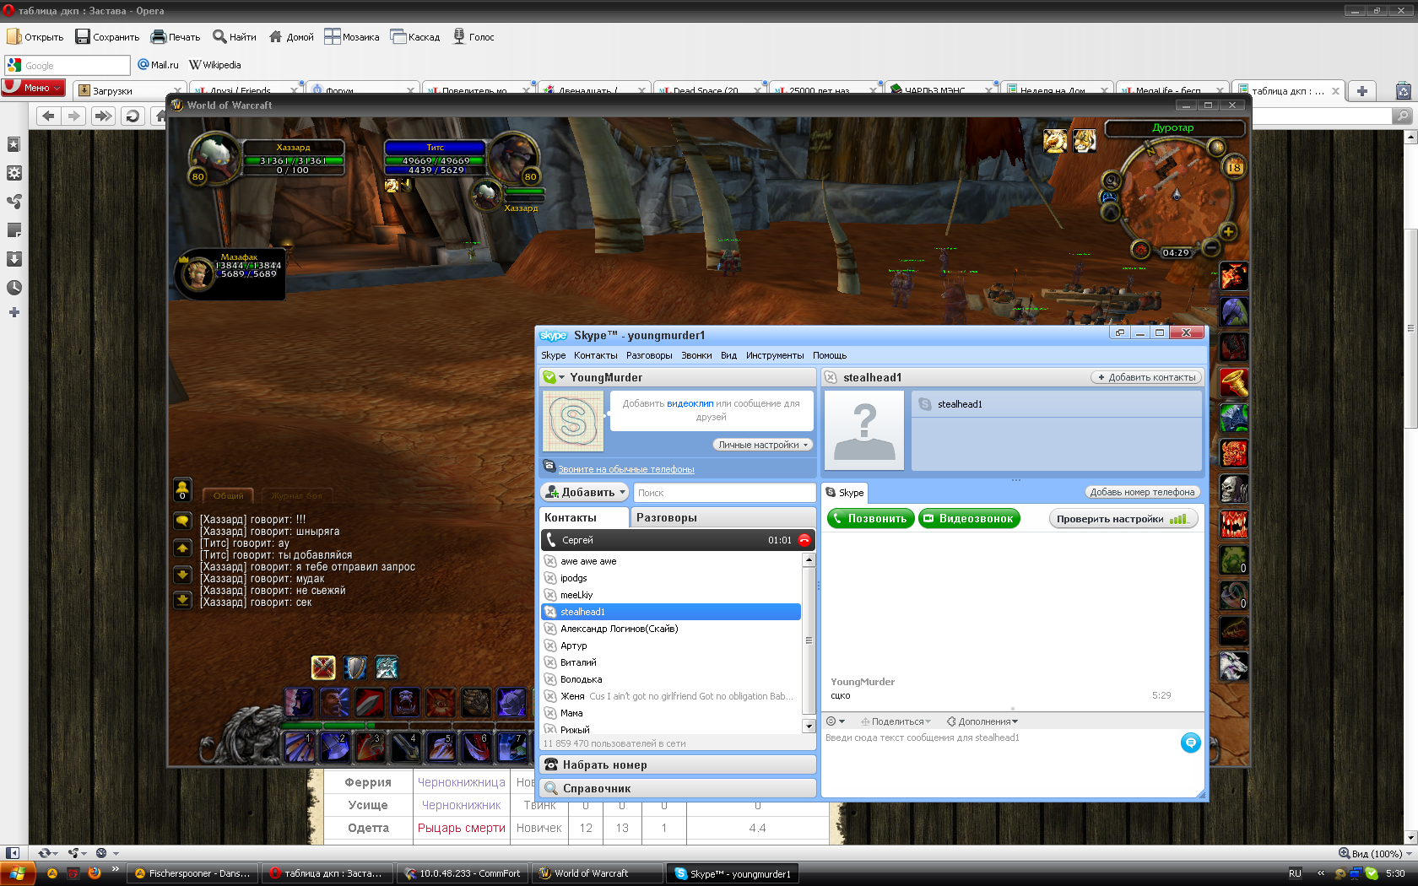
Task: Select Общий chat tab in WoW
Action: (228, 495)
